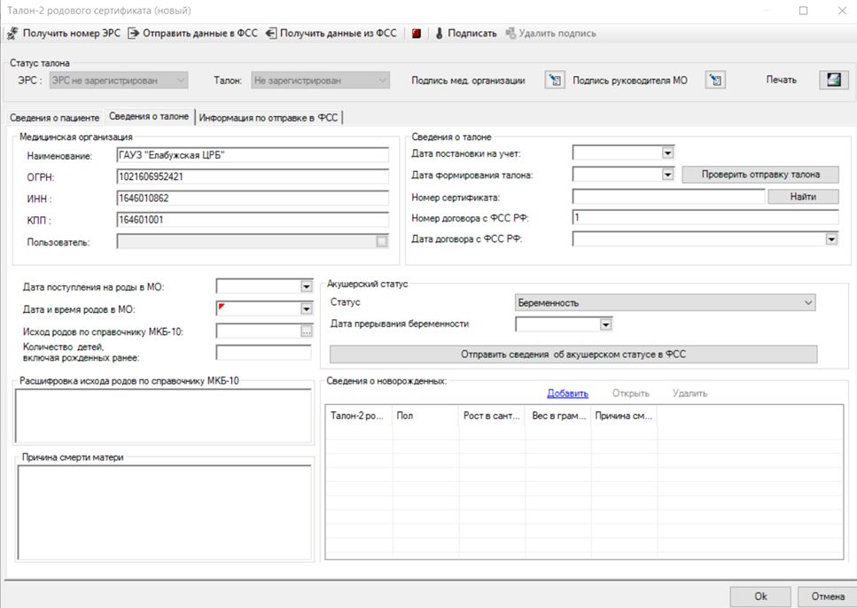The height and width of the screenshot is (608, 857).
Task: Click the ОГРН input field
Action: coord(253,176)
